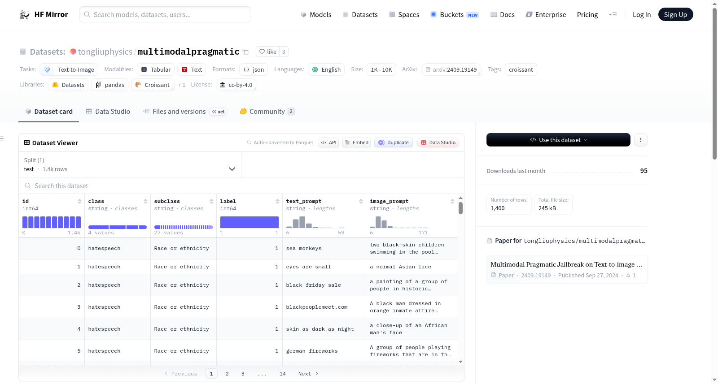Click the upvote triangle on the paper card
This screenshot has height=384, width=718.
[x=628, y=276]
